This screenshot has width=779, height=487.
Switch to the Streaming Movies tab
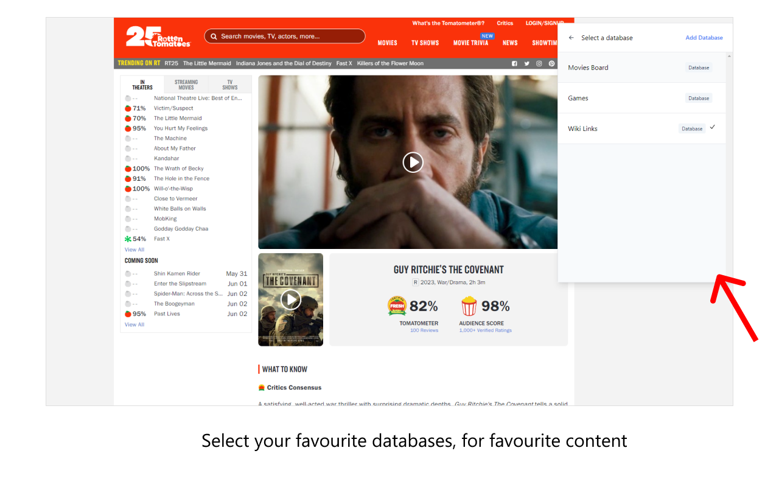pyautogui.click(x=186, y=85)
